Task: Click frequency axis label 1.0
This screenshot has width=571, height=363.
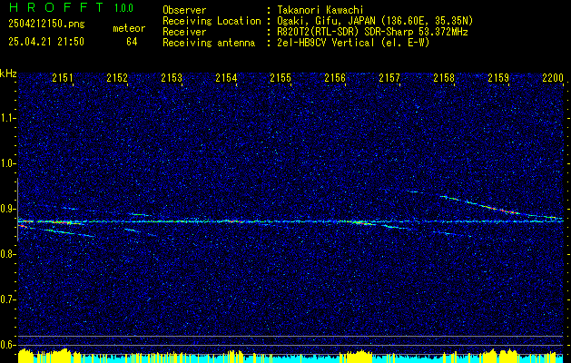Action: 7,163
